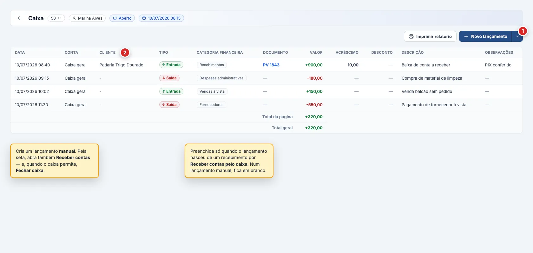Click the DESCONTO column header
533x253 pixels.
[x=382, y=52]
